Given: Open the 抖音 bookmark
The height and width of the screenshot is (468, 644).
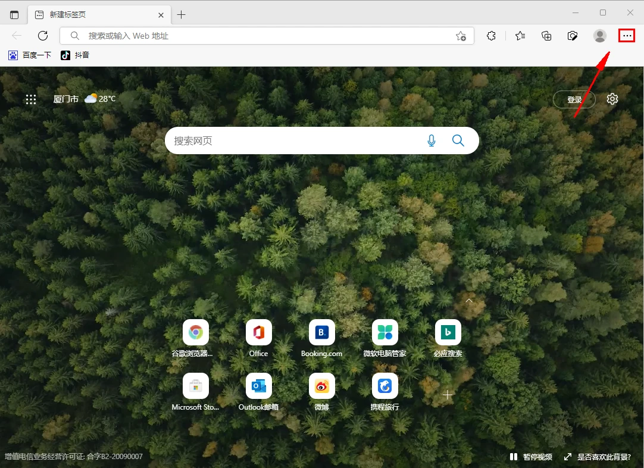Looking at the screenshot, I should [75, 55].
